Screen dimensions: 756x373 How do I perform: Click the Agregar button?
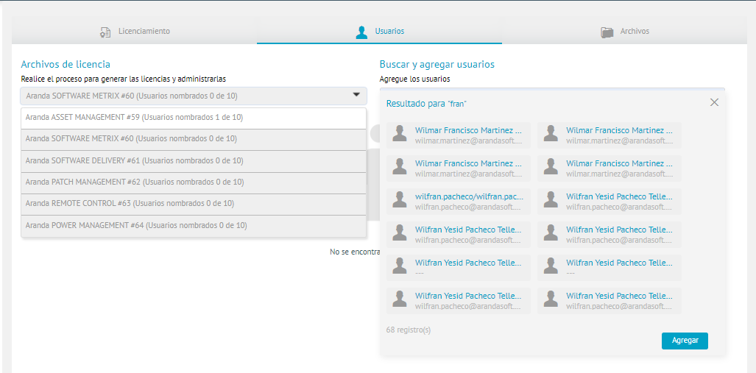click(685, 341)
